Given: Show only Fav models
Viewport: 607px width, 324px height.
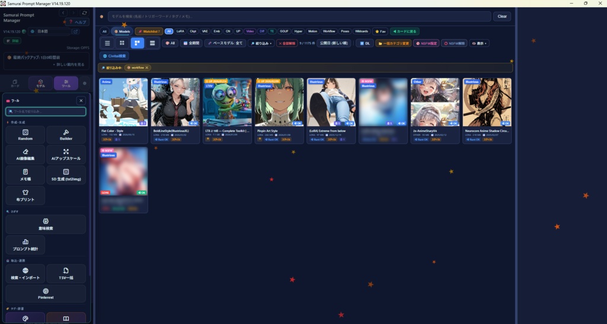Looking at the screenshot, I should 381,31.
